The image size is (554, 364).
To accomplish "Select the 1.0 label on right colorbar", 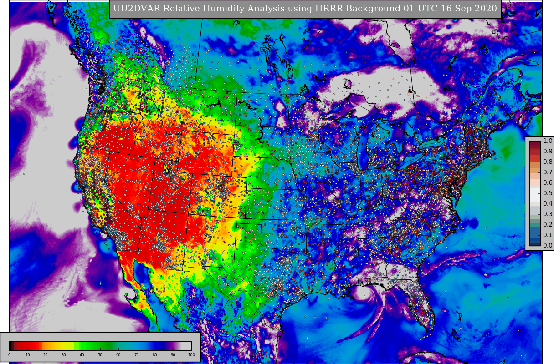I will point(548,141).
